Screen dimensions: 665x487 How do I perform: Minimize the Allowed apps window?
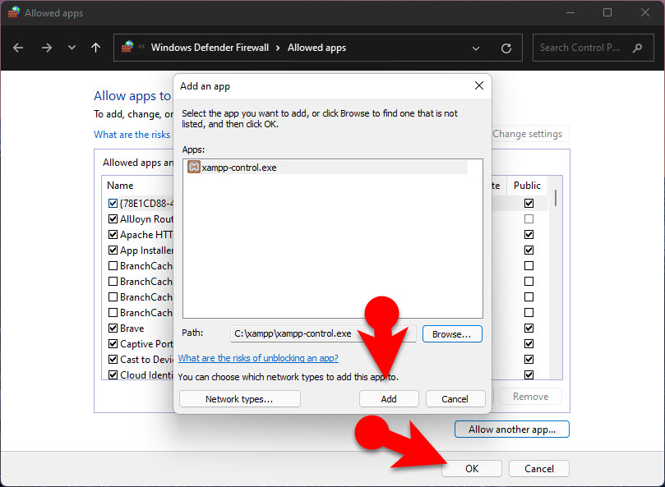pyautogui.click(x=570, y=12)
